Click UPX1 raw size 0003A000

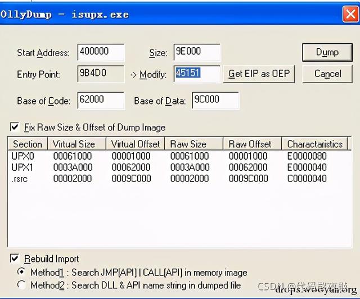coord(190,167)
